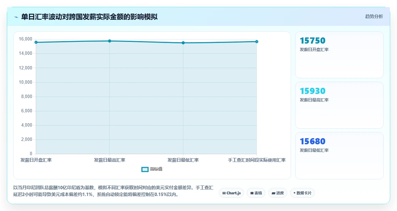Select the 数据卡片 tag chip
This screenshot has height=211, width=397.
click(302, 193)
